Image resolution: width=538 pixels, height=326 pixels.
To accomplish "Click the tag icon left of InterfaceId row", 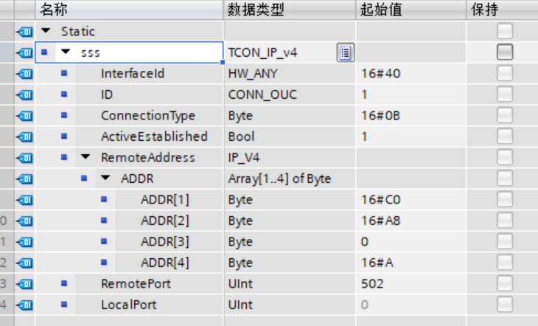I will [x=24, y=74].
